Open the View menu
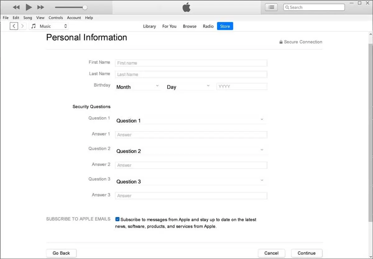Screen dimensions: 373x259 click(40, 18)
